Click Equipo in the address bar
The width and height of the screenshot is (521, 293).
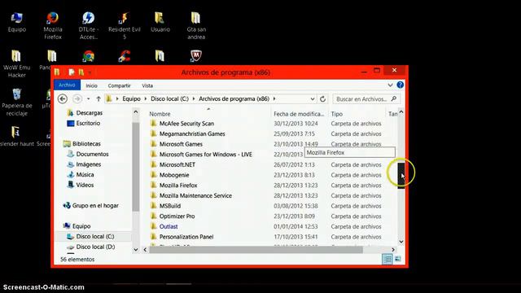(x=131, y=98)
